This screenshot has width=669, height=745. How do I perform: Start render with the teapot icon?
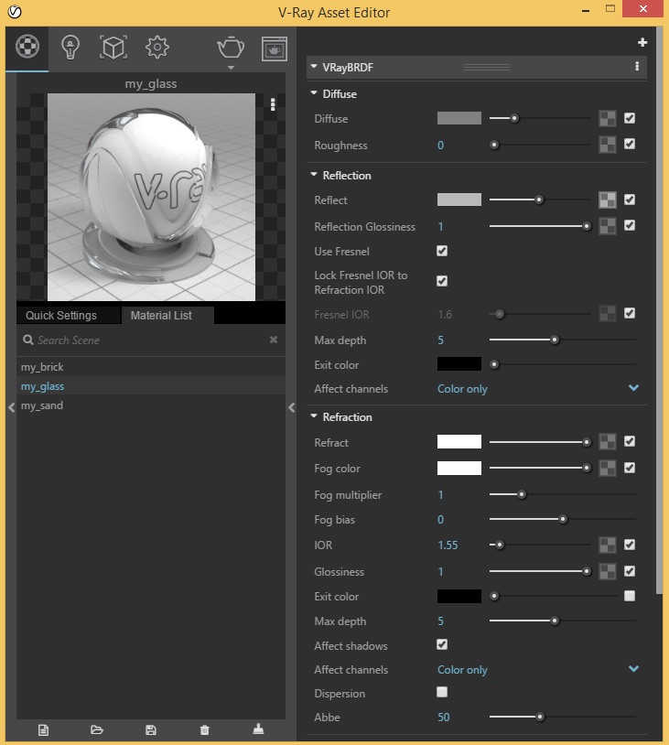tap(231, 47)
